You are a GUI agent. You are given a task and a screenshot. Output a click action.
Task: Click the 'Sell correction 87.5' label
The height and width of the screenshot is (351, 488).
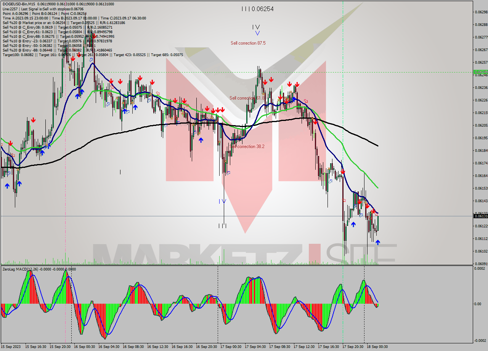point(248,43)
